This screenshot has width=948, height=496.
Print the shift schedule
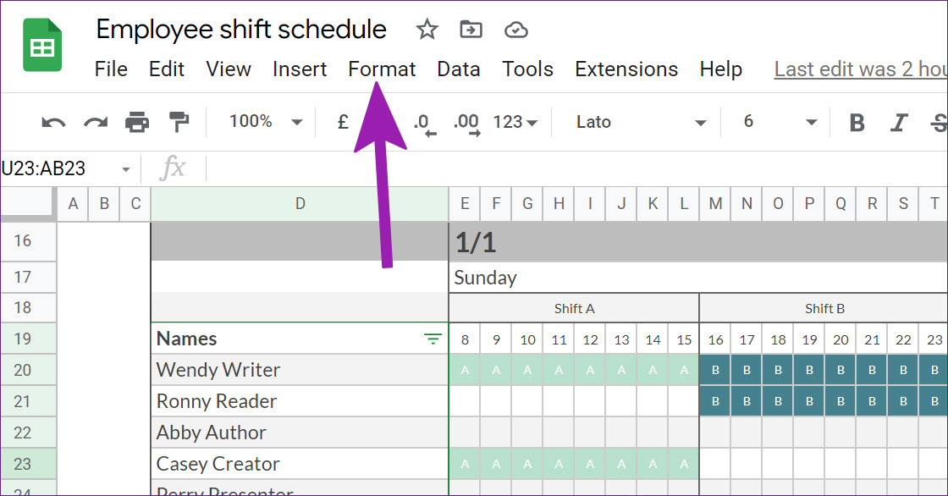pyautogui.click(x=135, y=121)
